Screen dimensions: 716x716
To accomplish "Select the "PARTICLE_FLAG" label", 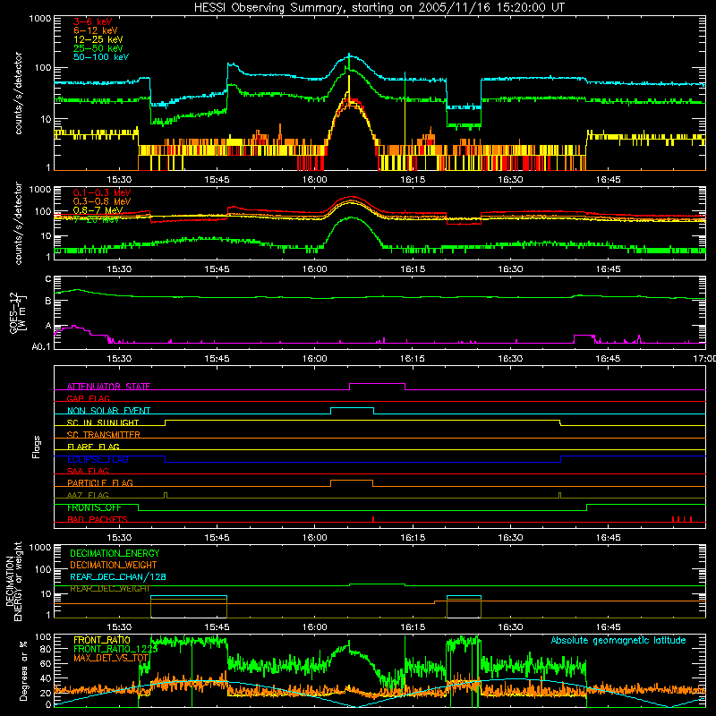I will (100, 482).
